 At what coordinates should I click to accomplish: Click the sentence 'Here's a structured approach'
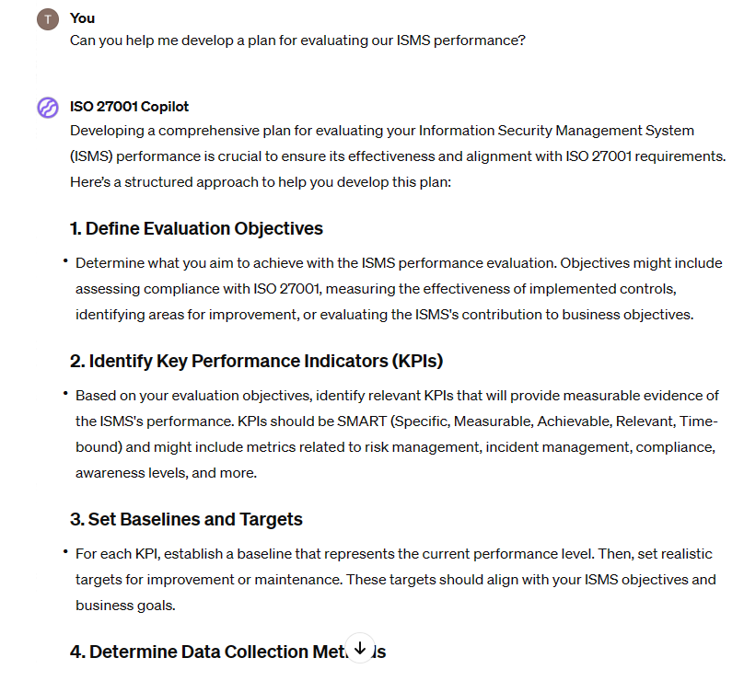pyautogui.click(x=261, y=182)
